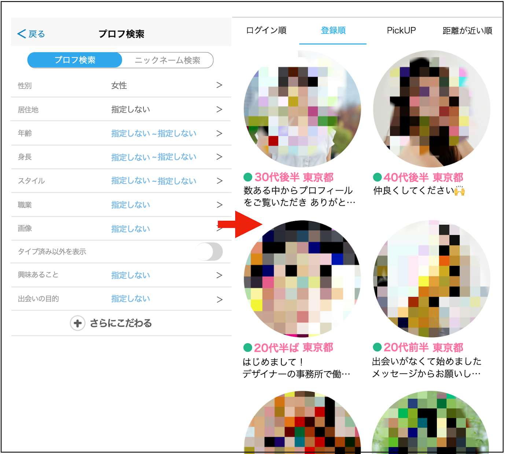Image resolution: width=505 pixels, height=454 pixels.
Task: Click the 数ある中からプロフィール intro text
Action: (298, 191)
